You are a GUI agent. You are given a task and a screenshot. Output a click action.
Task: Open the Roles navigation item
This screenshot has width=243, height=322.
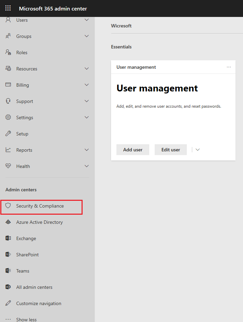click(x=47, y=52)
